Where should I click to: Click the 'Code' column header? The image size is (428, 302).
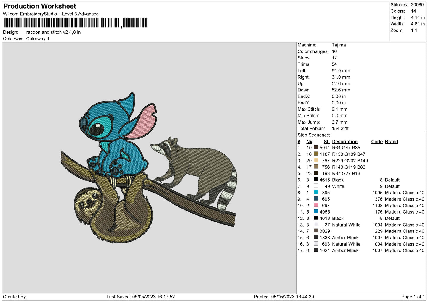pyautogui.click(x=377, y=142)
